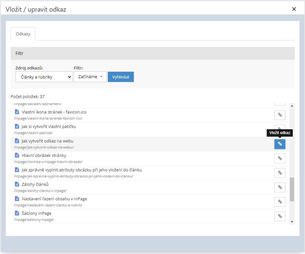This screenshot has height=254, width=305.
Task: Click highlighted link icon for Jak vytvořit odkaz na webu
Action: 280,144
